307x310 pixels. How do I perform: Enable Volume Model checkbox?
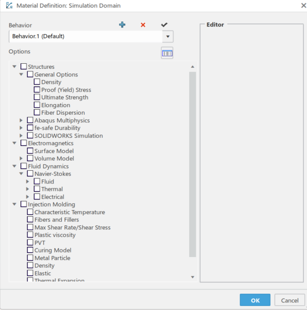pos(30,158)
